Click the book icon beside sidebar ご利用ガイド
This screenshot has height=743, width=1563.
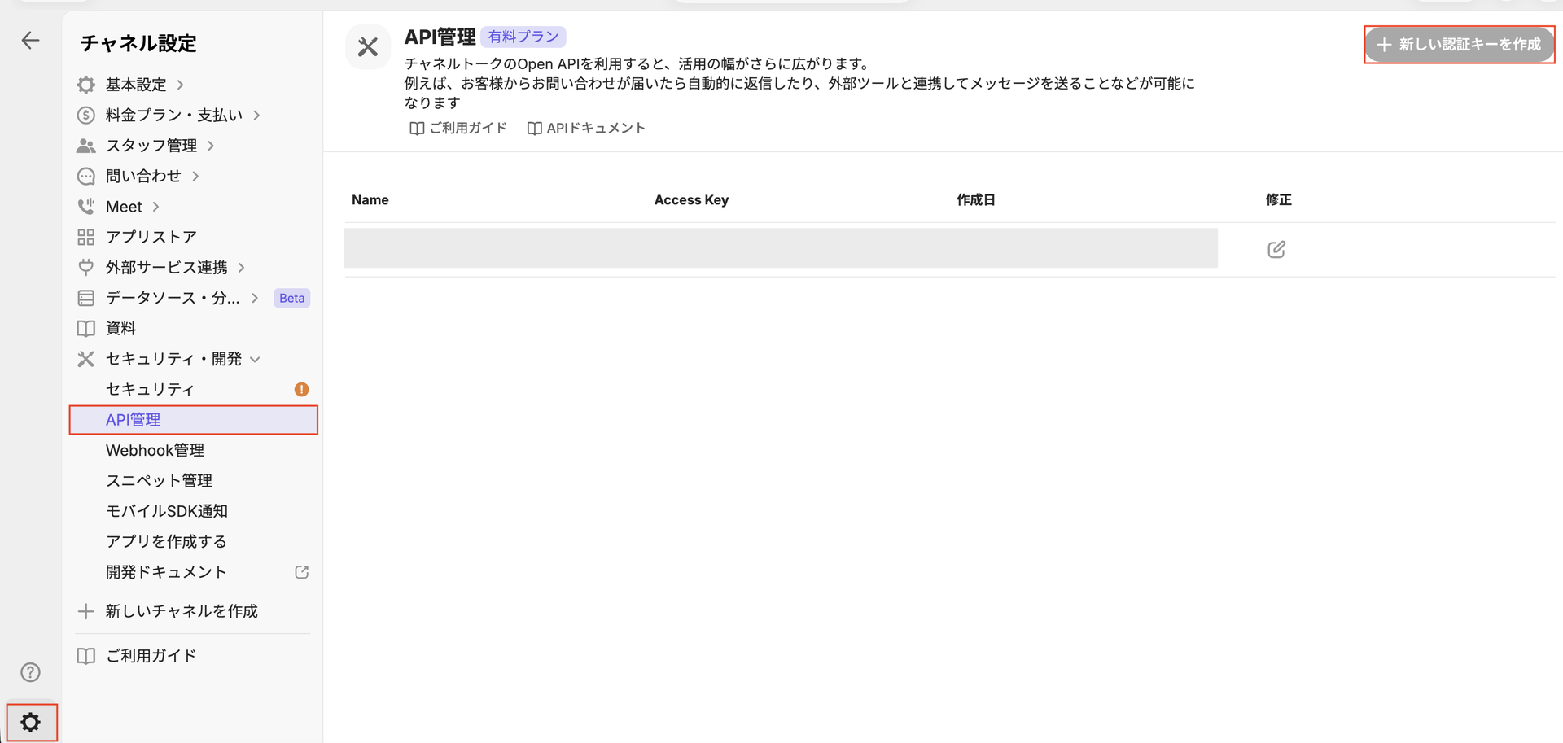pos(85,656)
